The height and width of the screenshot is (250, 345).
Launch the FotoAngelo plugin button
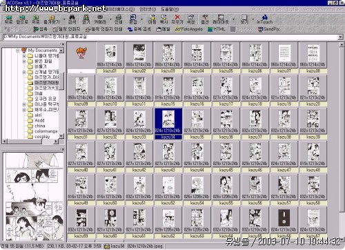coord(189,29)
